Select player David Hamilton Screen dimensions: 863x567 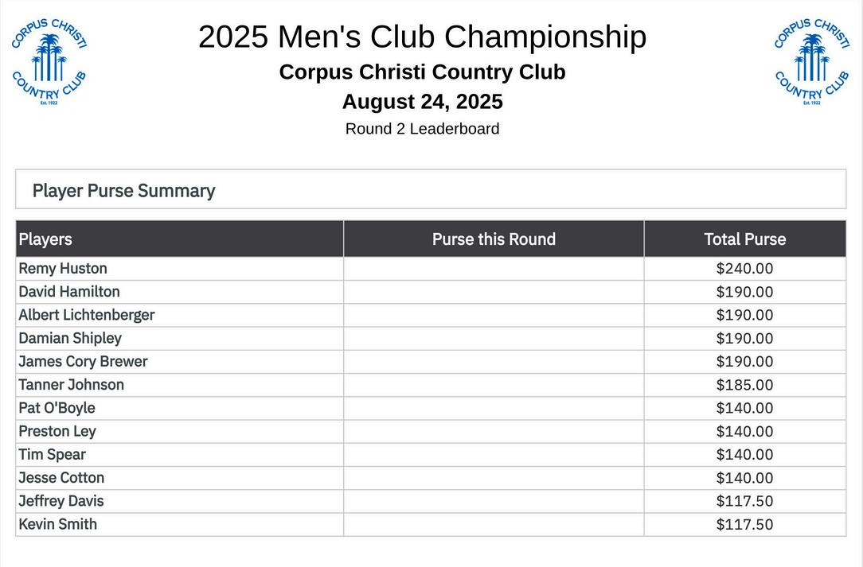[68, 292]
